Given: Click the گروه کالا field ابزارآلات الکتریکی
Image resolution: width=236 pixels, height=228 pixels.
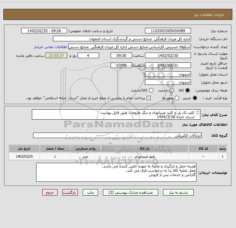Looking at the screenshot, I should (117, 135).
